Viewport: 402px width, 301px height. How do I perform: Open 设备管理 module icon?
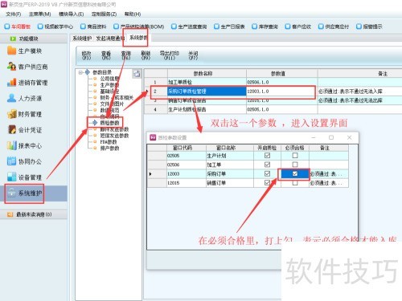12,177
